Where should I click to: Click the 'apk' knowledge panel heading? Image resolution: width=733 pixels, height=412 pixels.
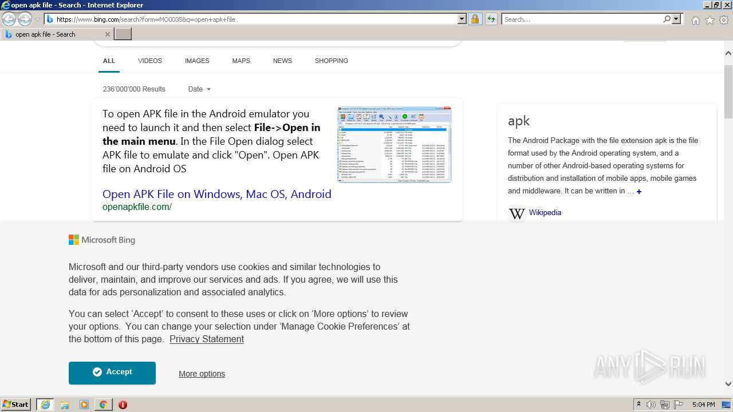coord(519,121)
